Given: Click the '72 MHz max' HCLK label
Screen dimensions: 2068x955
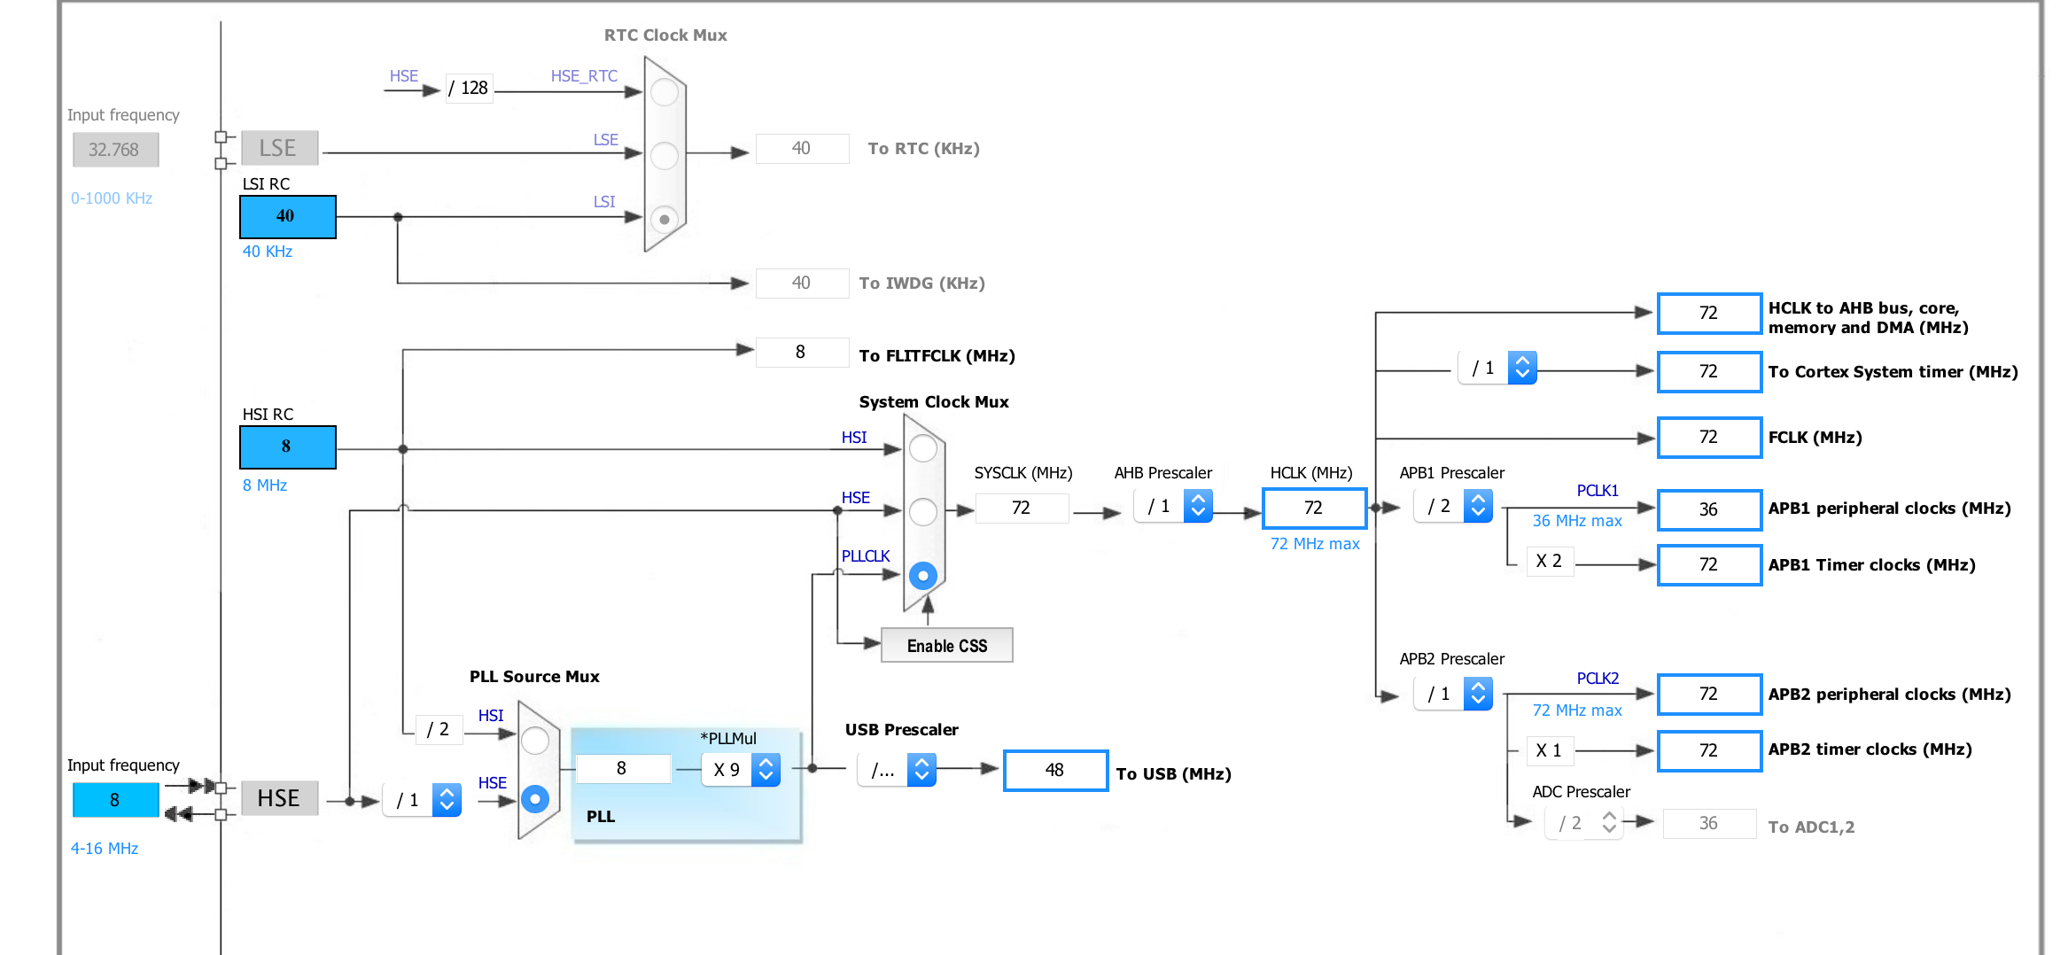Looking at the screenshot, I should [1315, 544].
